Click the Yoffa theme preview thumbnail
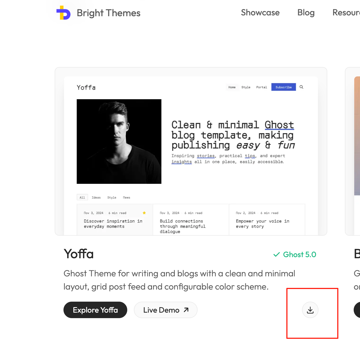 [191, 151]
